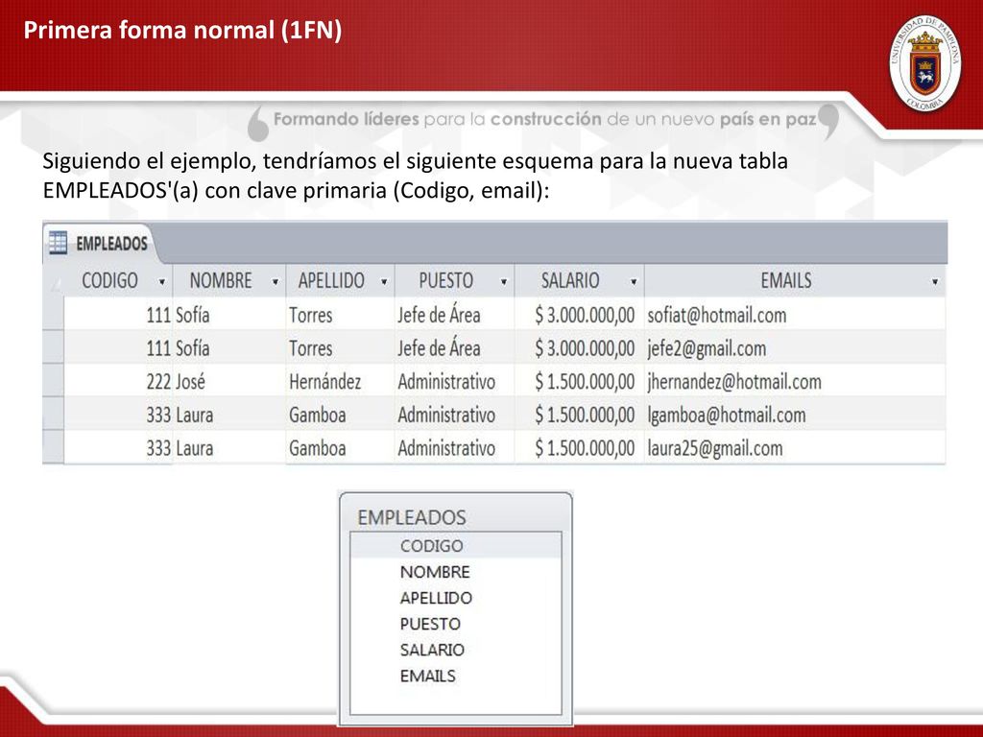Select PUESTO field in the schema box
The width and height of the screenshot is (983, 737).
pyautogui.click(x=456, y=624)
